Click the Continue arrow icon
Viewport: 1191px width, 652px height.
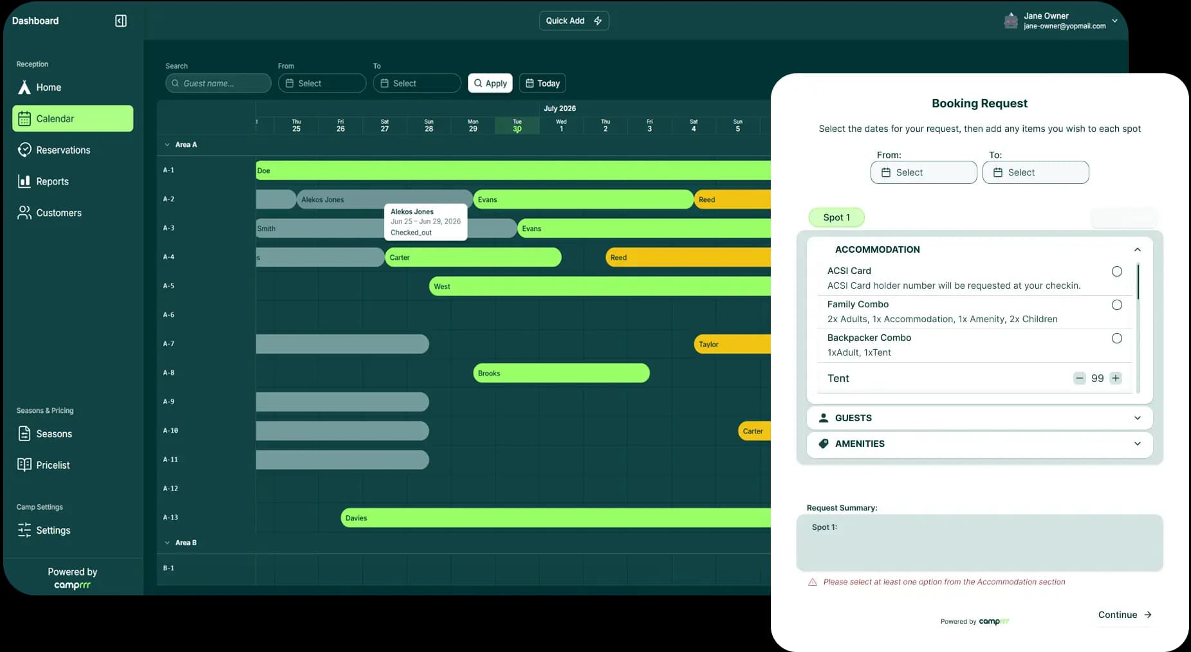[1147, 615]
